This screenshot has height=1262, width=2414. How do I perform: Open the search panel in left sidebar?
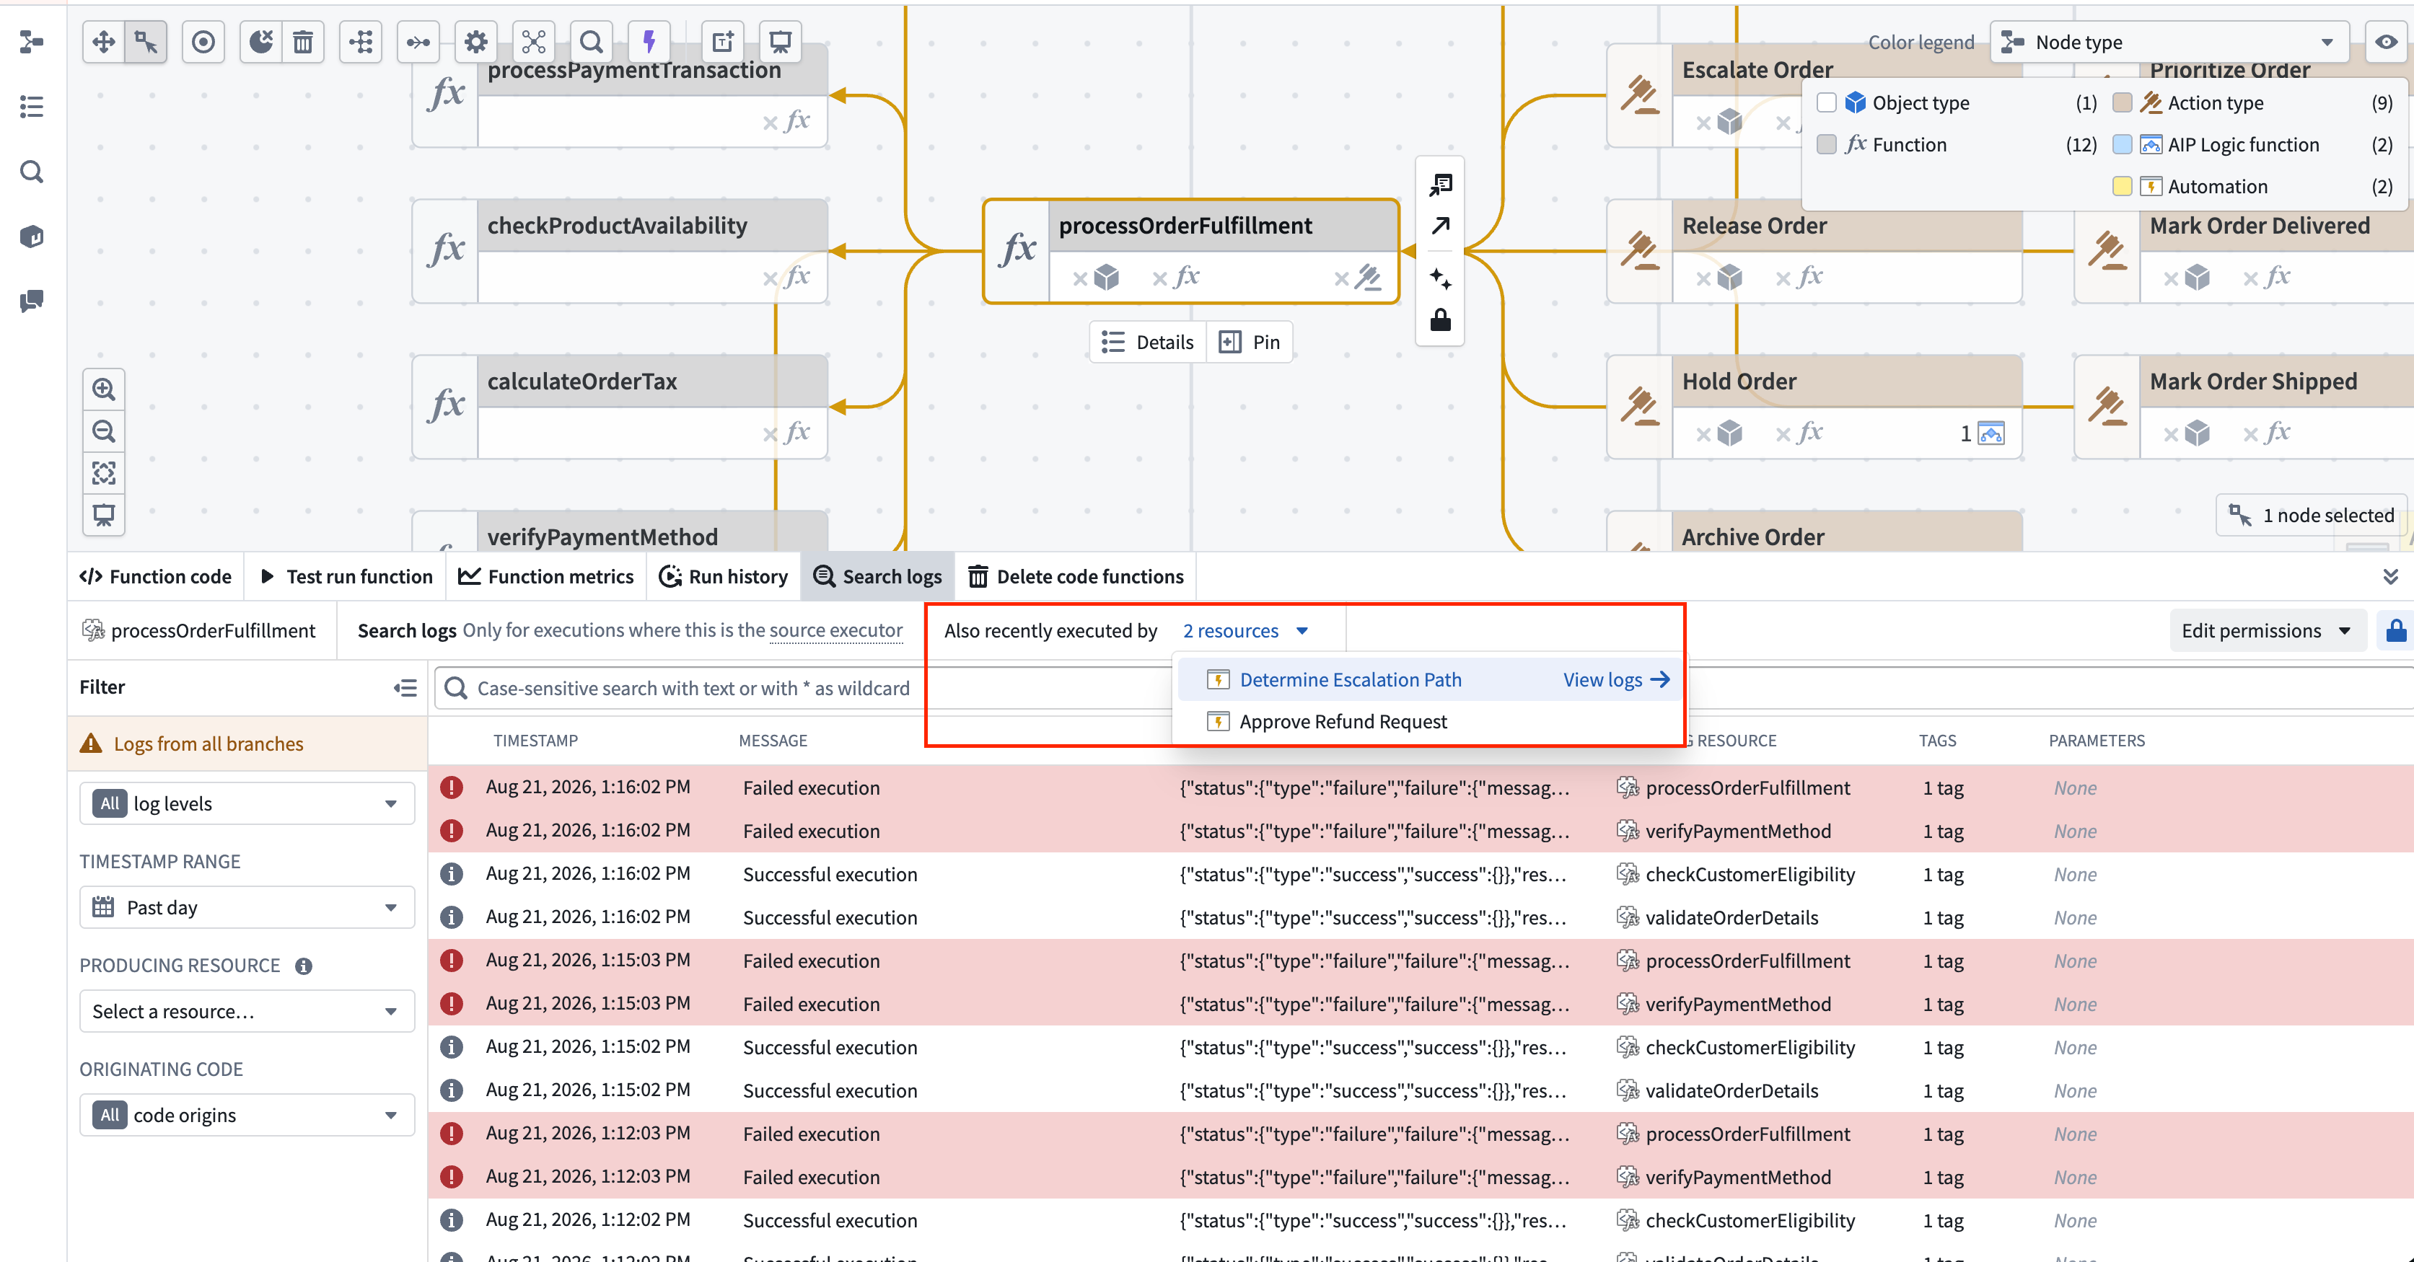click(x=32, y=172)
